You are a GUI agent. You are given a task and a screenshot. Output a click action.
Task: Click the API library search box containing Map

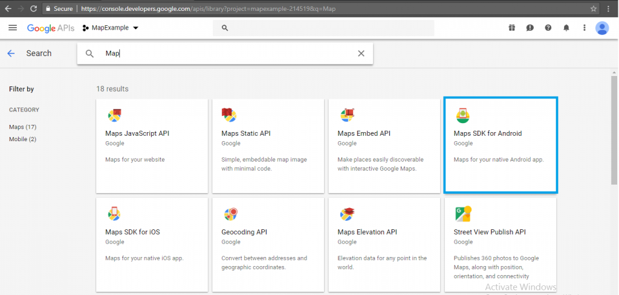[225, 54]
